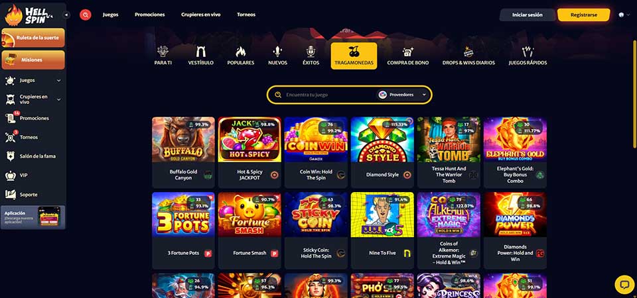Click the page vertical scrollbar

click(634, 93)
